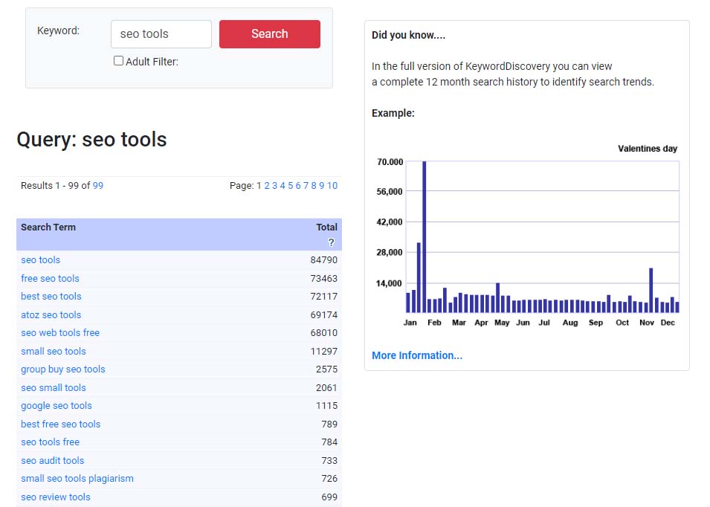Open the 'google seo tools' link
Viewport: 710px width, 507px height.
tap(57, 406)
